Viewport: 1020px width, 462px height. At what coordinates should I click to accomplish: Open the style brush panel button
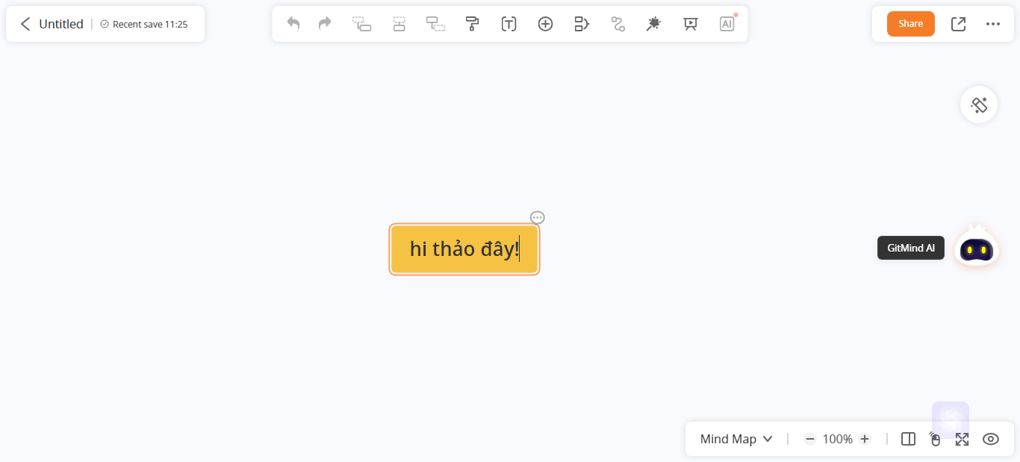coord(979,104)
